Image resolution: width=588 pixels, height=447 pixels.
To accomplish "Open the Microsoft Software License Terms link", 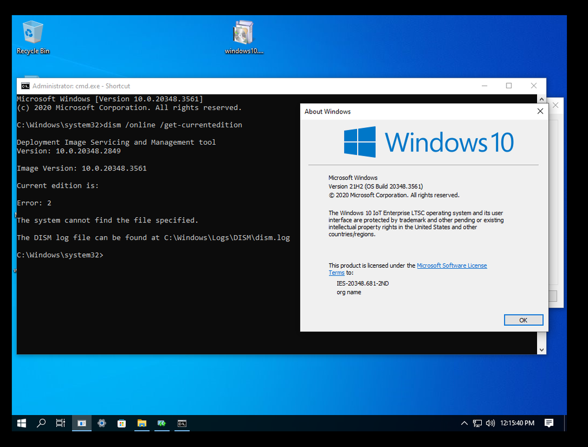I will pos(452,265).
